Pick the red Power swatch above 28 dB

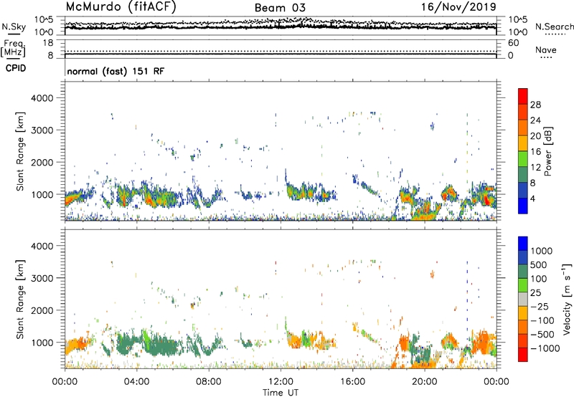(523, 97)
